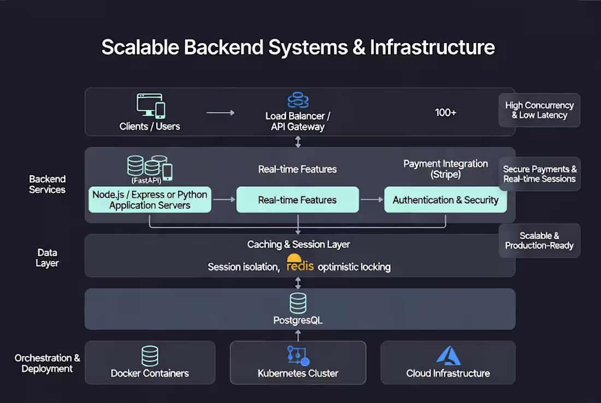
Task: Click the Clients / Users label
Action: click(x=150, y=127)
